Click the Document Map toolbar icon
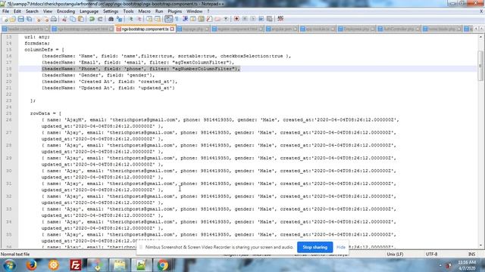485x272 pixels. tap(201, 19)
